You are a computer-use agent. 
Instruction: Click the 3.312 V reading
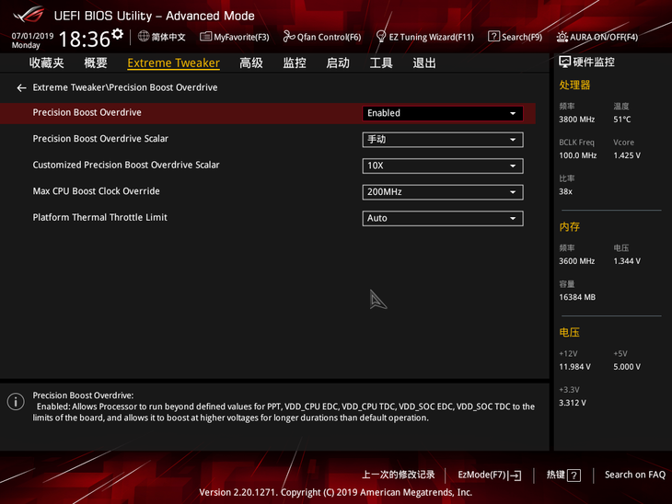point(573,403)
